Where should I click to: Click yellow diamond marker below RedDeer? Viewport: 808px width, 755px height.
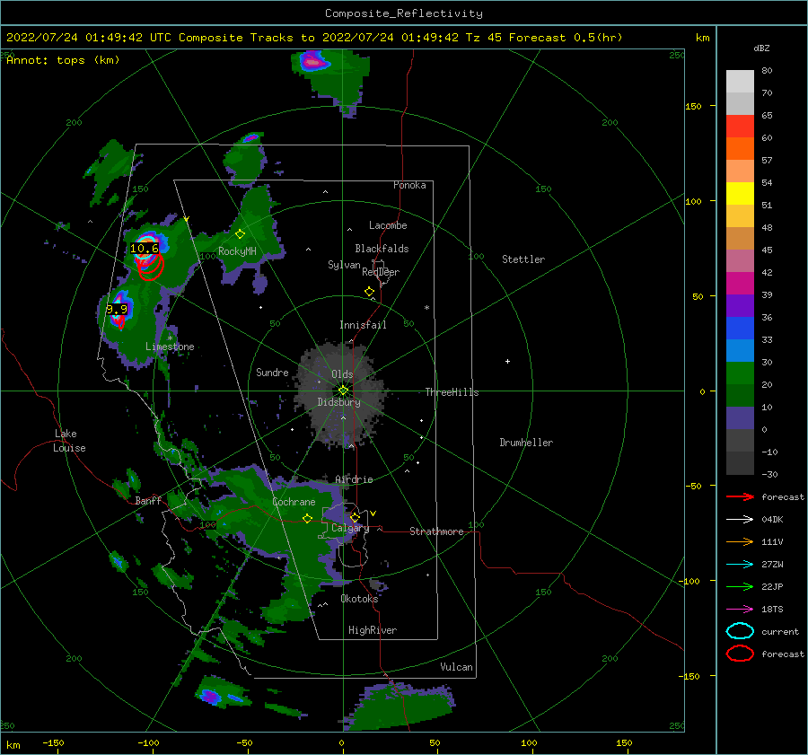pyautogui.click(x=369, y=292)
